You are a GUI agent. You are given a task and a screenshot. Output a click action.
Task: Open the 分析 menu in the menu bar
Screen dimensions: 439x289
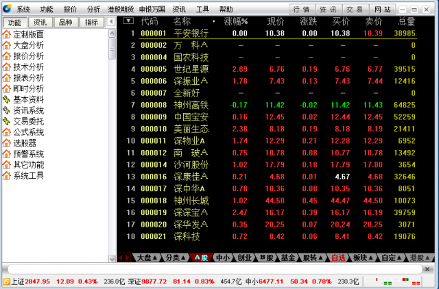click(x=93, y=10)
